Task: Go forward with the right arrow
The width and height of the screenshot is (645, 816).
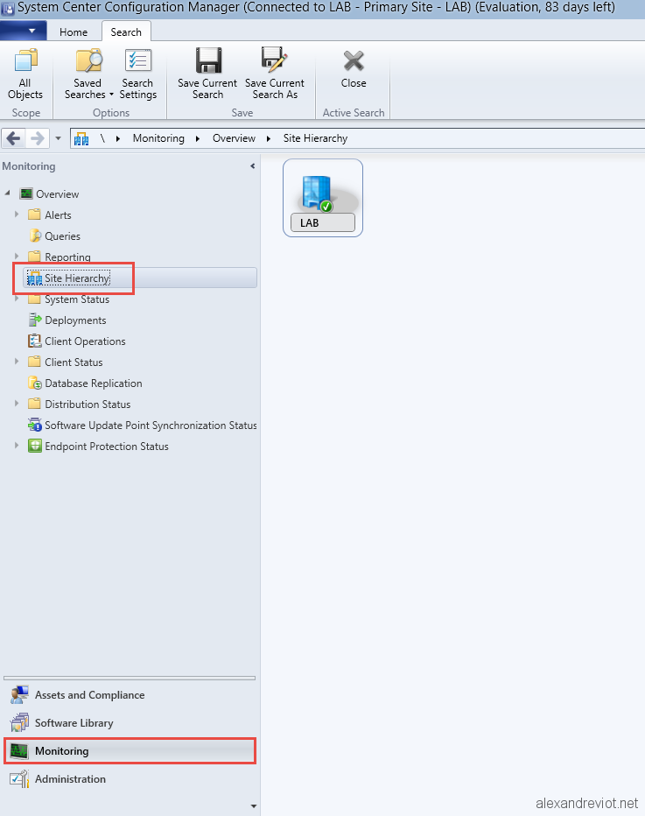Action: [x=38, y=138]
